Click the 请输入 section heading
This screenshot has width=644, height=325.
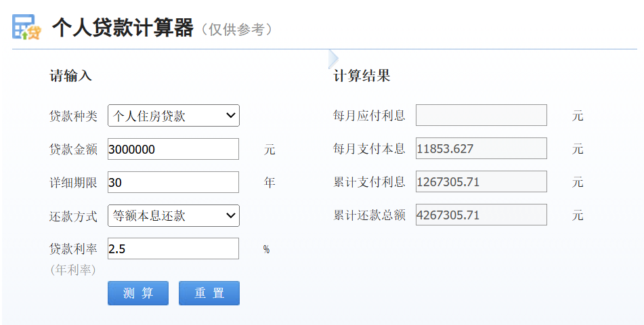click(x=70, y=76)
